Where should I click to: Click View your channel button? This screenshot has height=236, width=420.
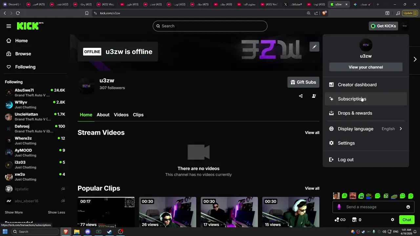(366, 67)
